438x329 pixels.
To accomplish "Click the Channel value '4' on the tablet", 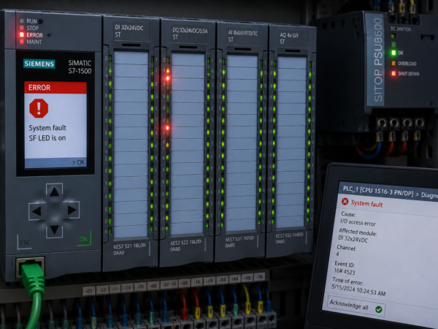I will point(337,254).
